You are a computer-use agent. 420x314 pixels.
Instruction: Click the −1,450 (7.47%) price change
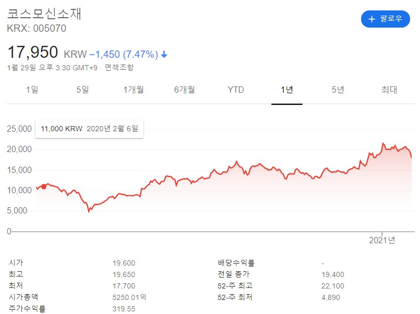tap(124, 55)
